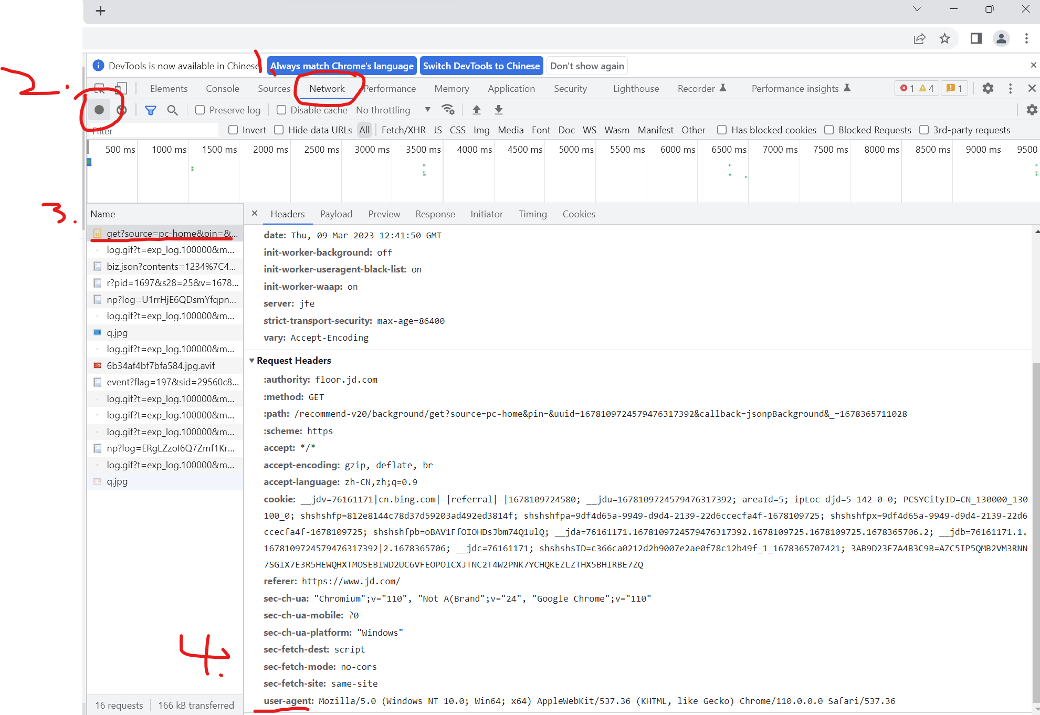Open the Chrome three-dot menu

click(x=1026, y=38)
